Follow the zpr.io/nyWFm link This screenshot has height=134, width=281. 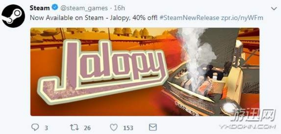tap(242, 18)
